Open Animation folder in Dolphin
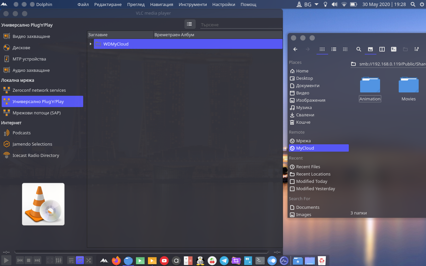The width and height of the screenshot is (426, 266). pyautogui.click(x=370, y=88)
